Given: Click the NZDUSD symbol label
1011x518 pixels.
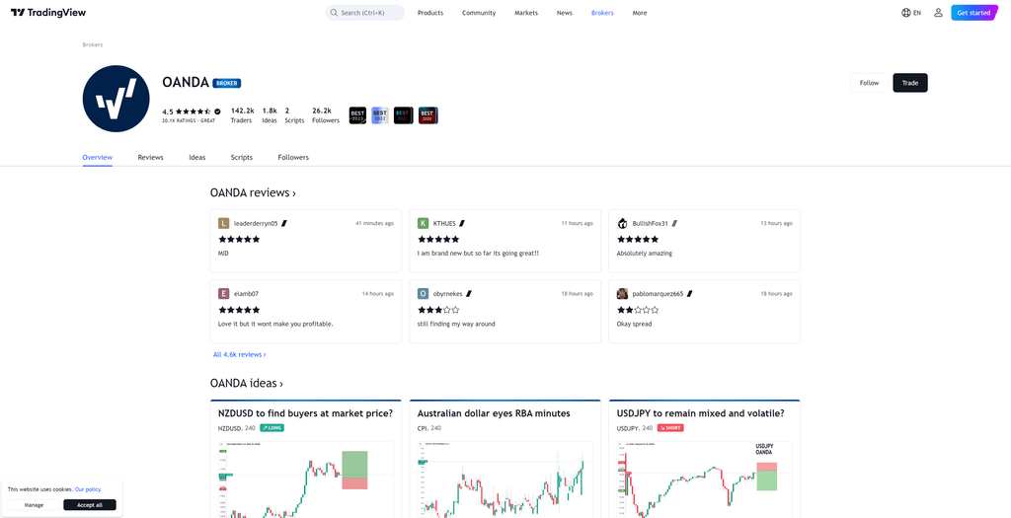Looking at the screenshot, I should tap(230, 428).
